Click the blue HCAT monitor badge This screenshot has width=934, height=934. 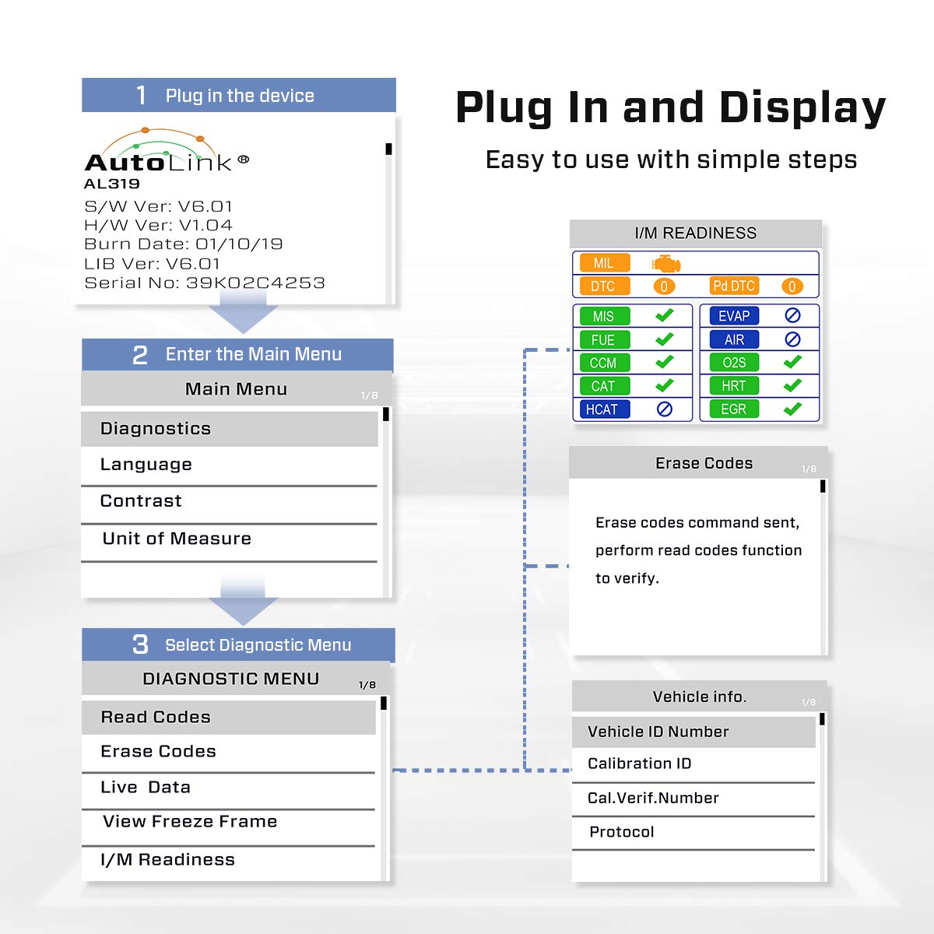point(602,409)
